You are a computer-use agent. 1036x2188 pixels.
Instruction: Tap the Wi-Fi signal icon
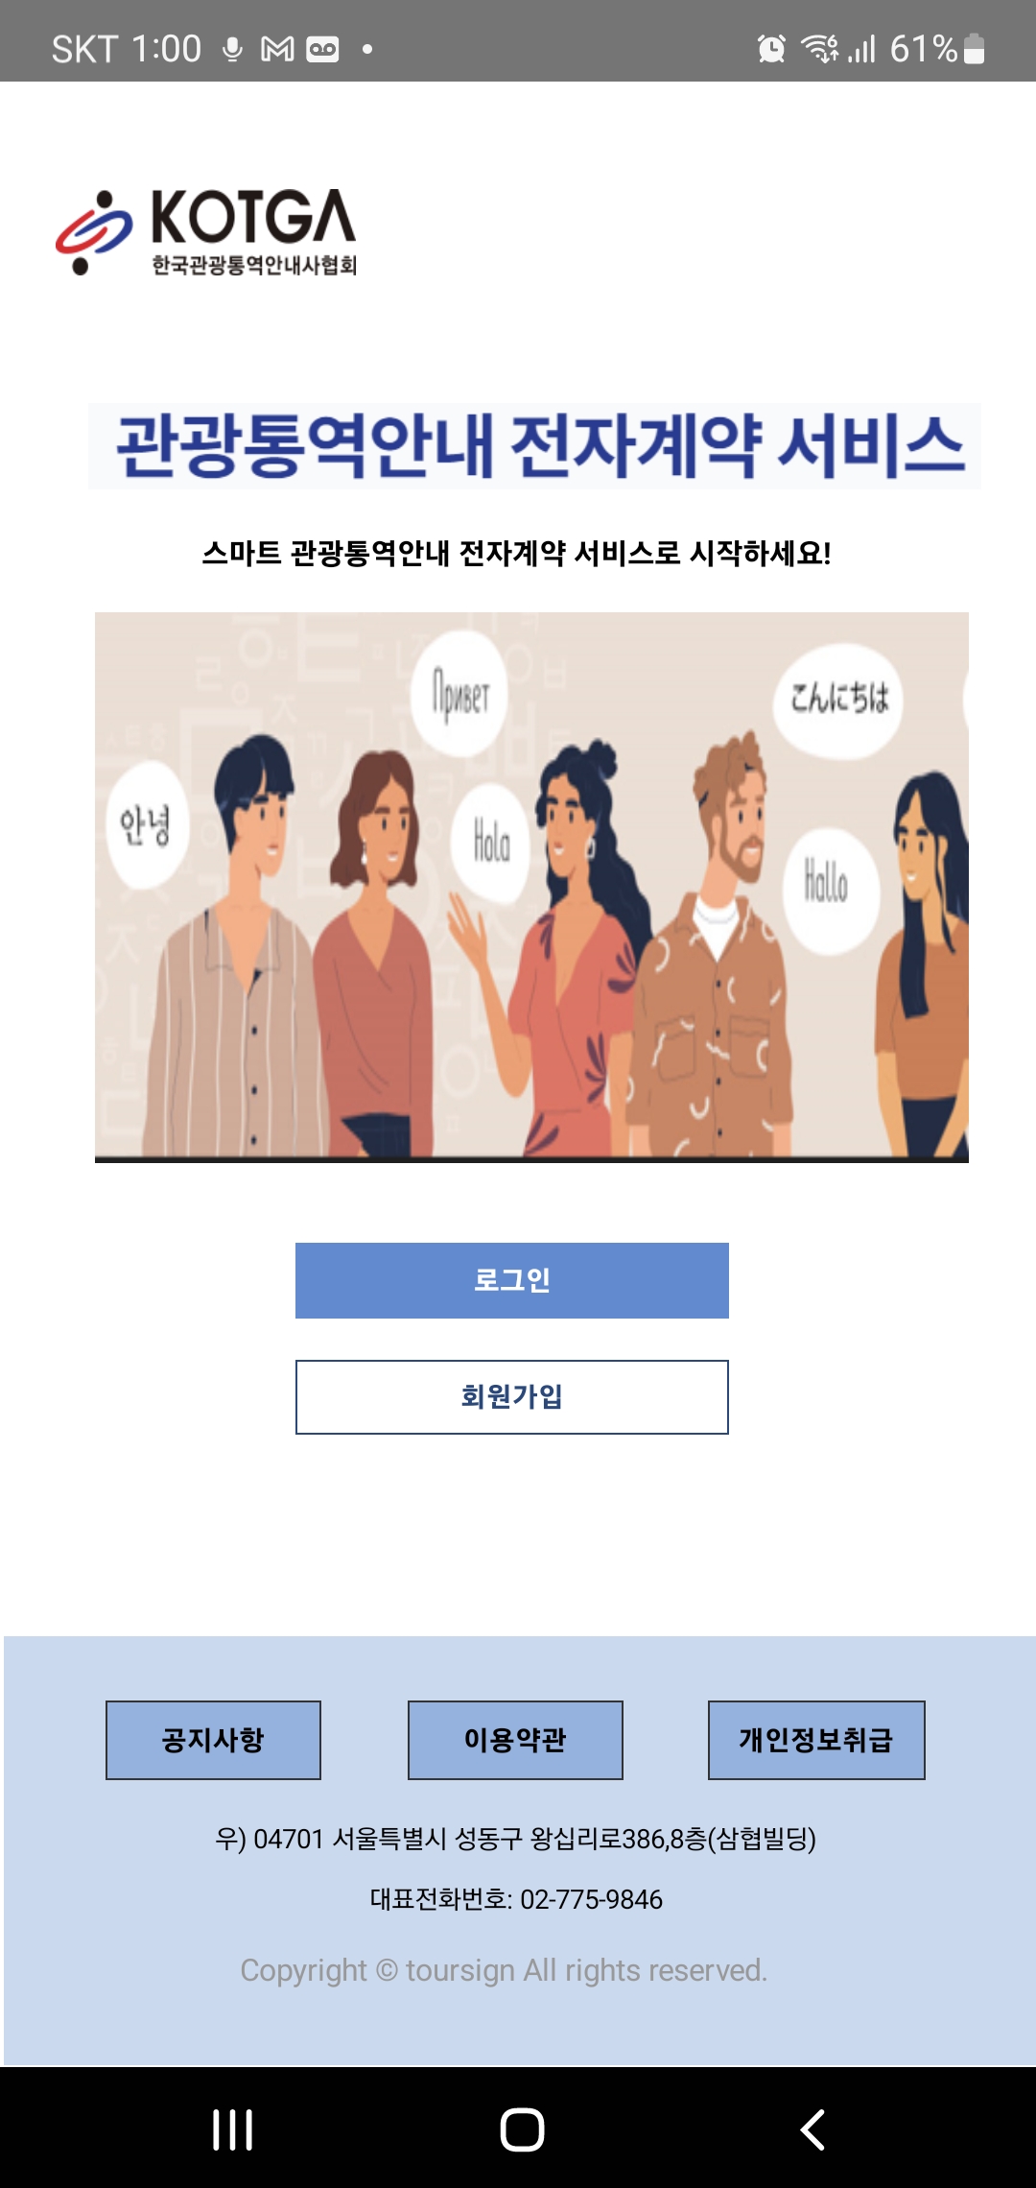point(820,48)
